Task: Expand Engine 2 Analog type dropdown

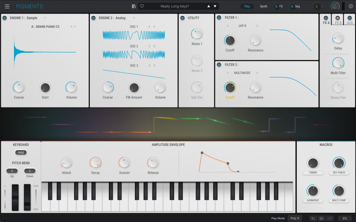Action: click(134, 18)
